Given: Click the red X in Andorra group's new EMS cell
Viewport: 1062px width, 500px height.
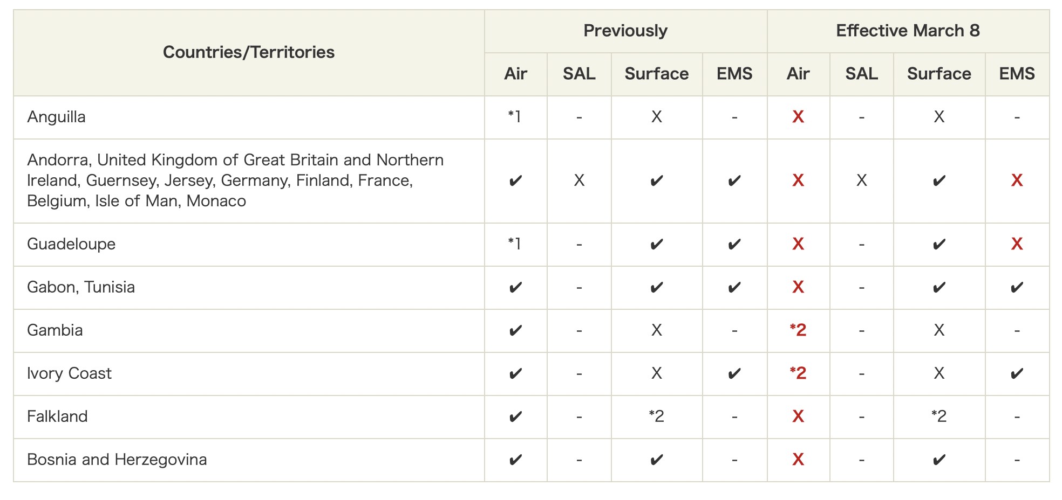Looking at the screenshot, I should pos(1017,180).
